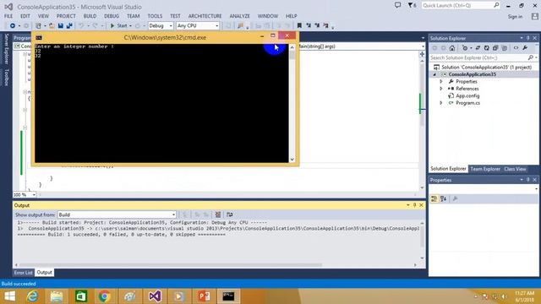Collapse the ConsoleApplication35 project node
Screen dimensions: 541x304
pos(434,74)
